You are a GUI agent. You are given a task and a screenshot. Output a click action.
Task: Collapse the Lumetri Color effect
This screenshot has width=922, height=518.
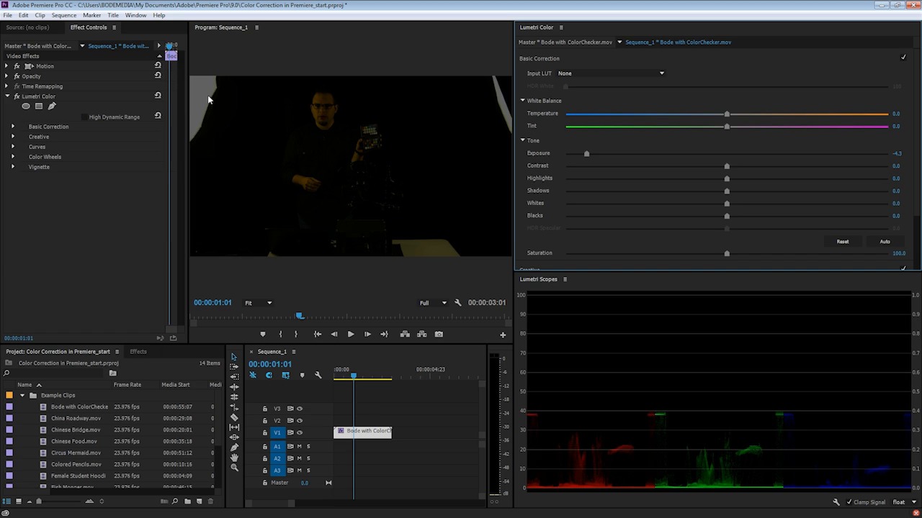point(6,96)
